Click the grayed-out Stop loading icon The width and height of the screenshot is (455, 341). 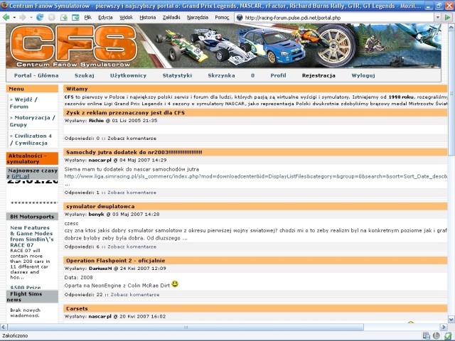coord(52,17)
